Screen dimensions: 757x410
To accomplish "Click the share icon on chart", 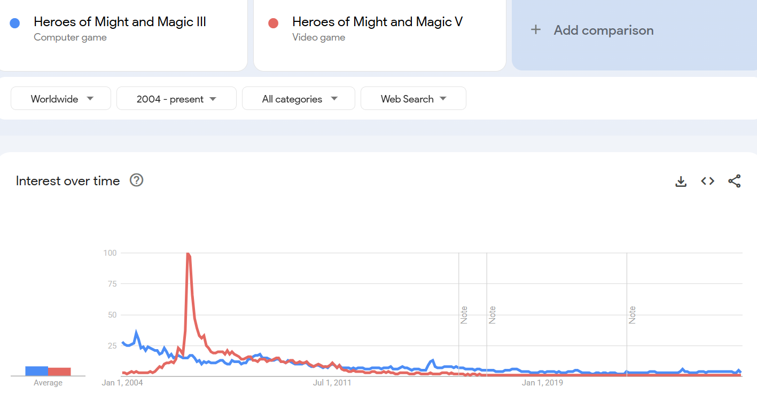I will [735, 182].
